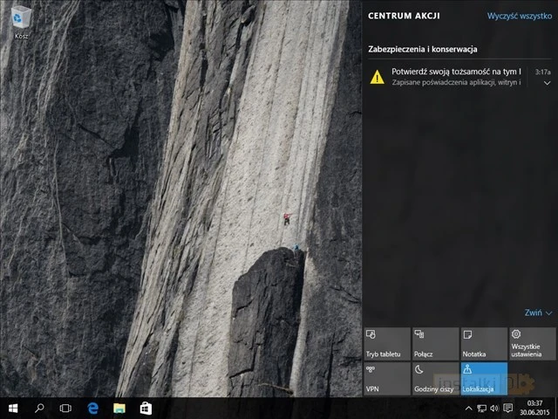Image resolution: width=558 pixels, height=419 pixels.
Task: Toggle Godziny ciszy quiet hours
Action: click(436, 379)
